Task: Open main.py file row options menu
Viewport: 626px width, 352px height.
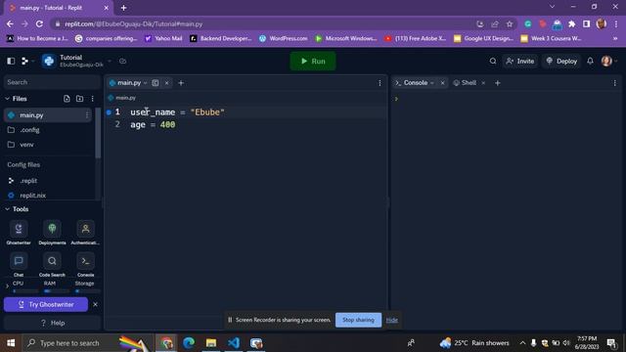Action: click(x=87, y=115)
